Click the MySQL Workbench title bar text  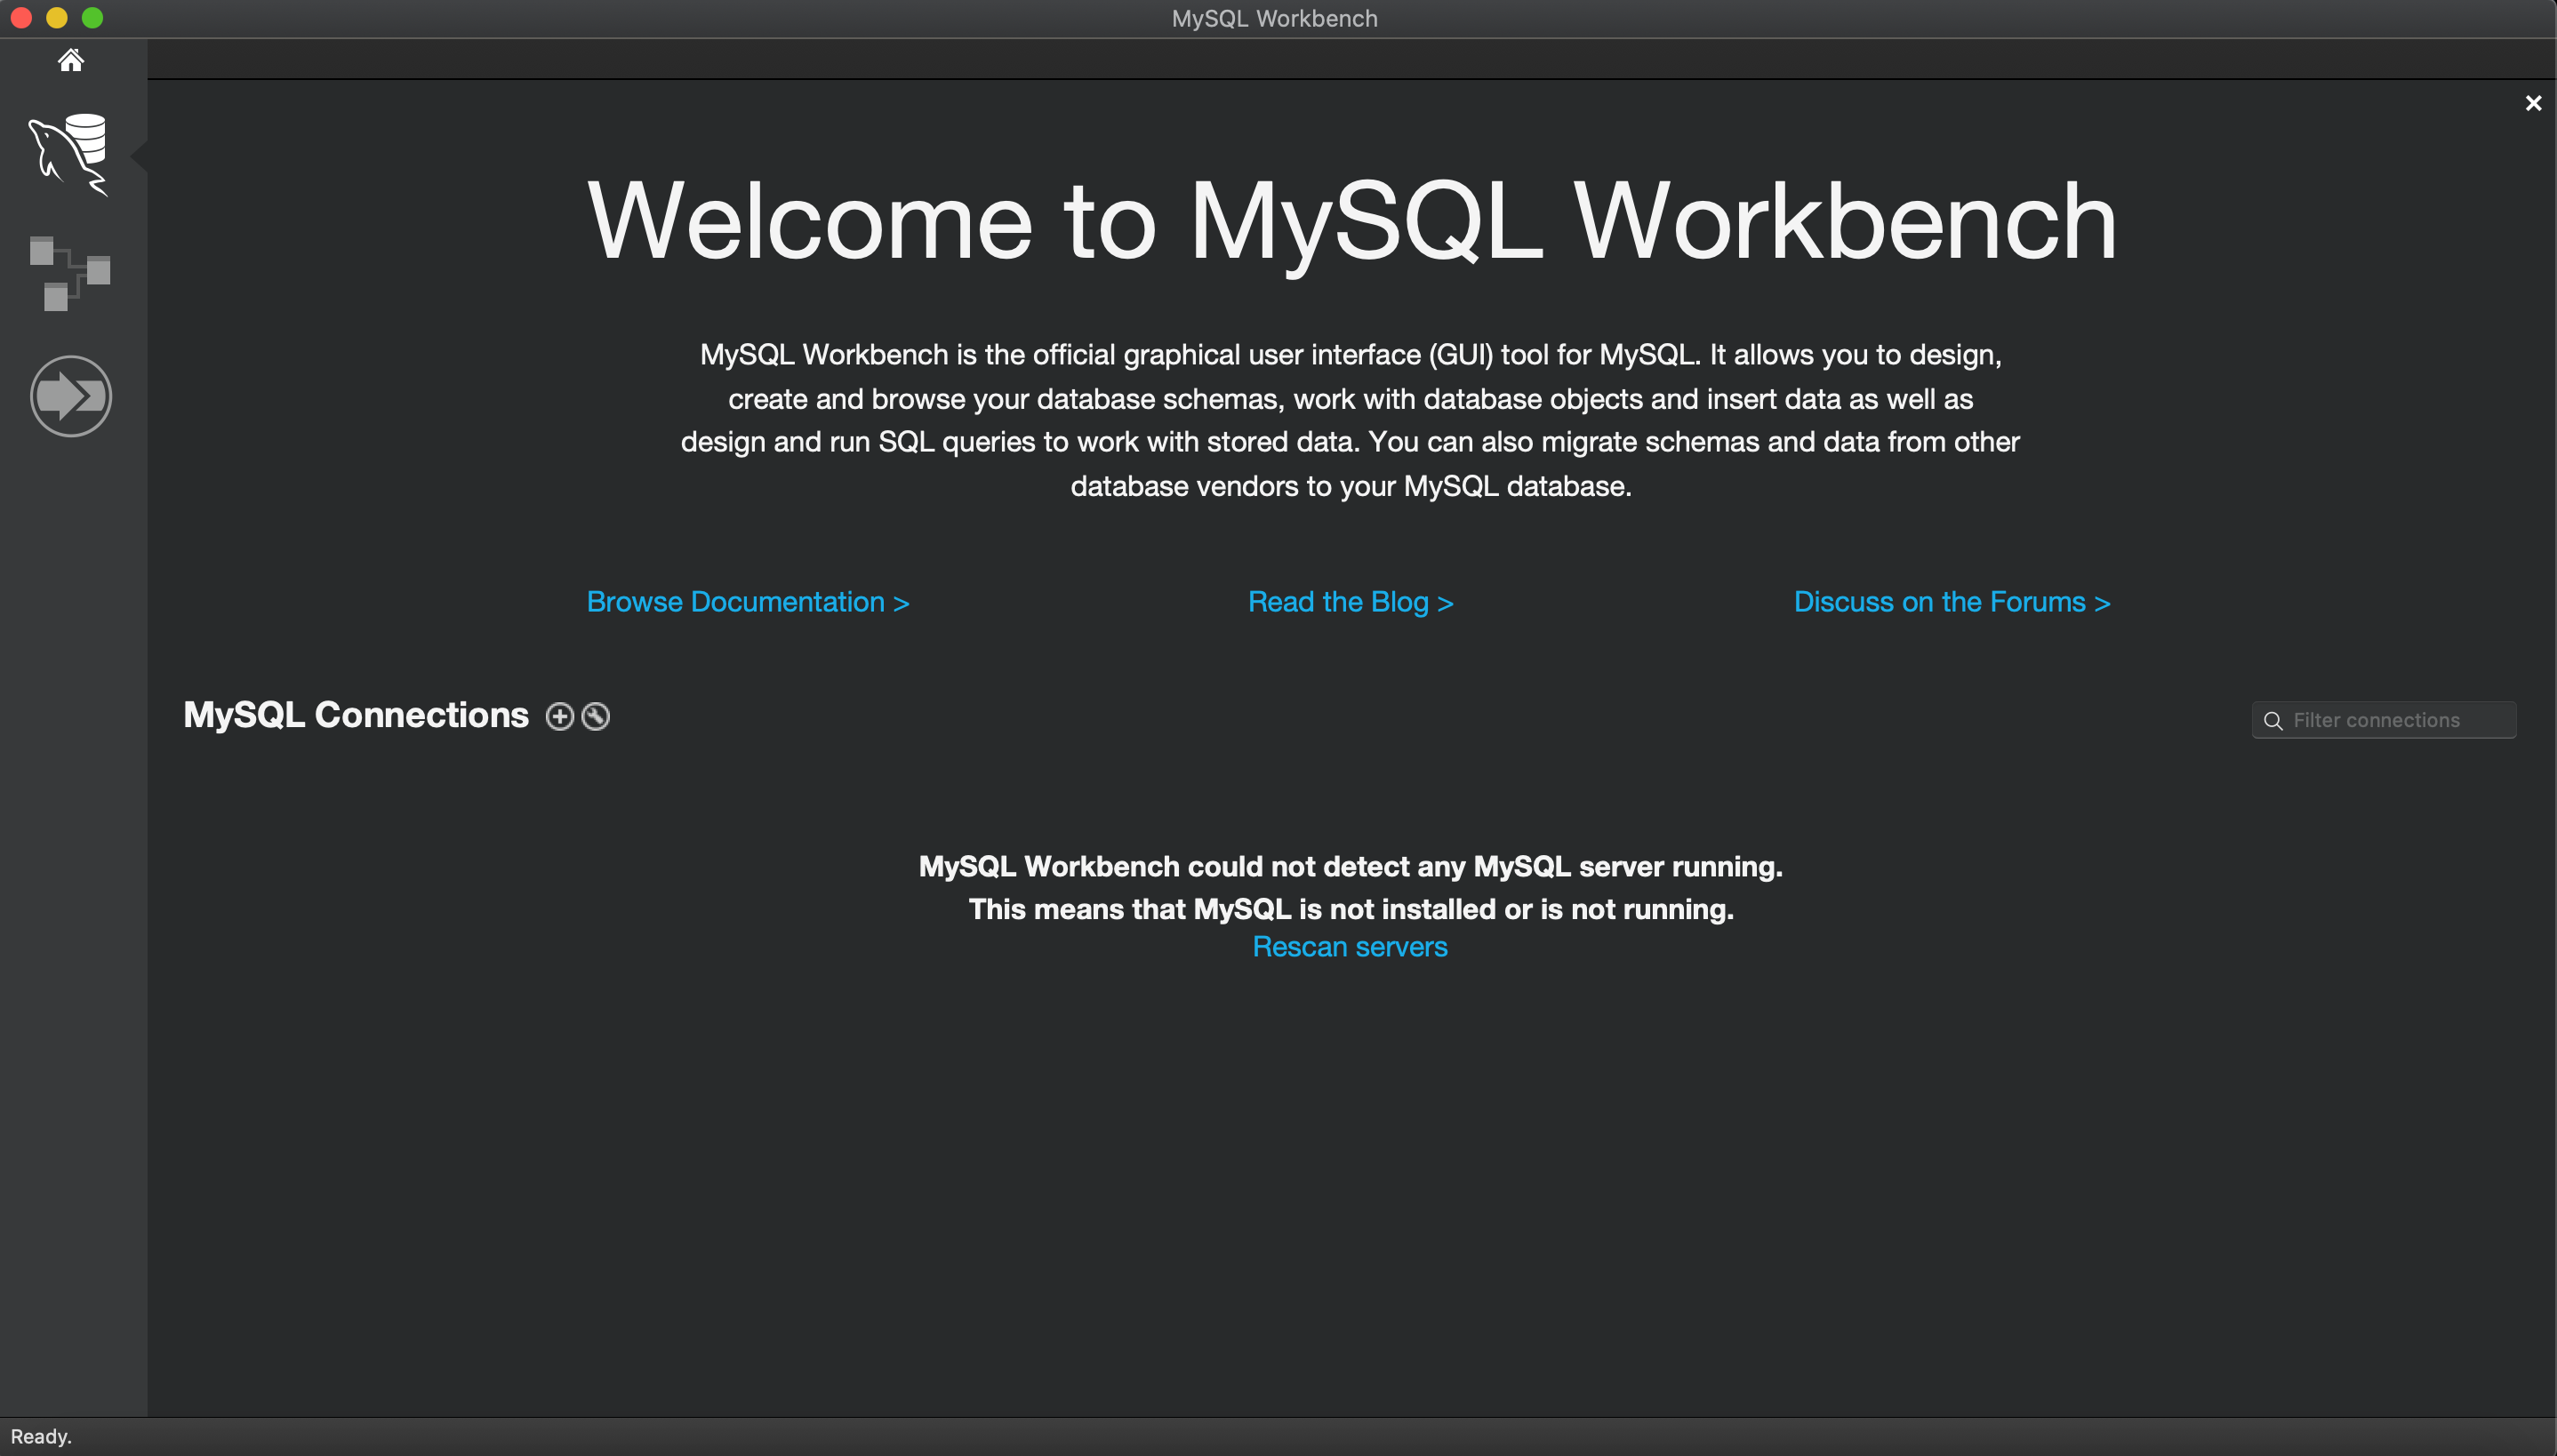[x=1274, y=18]
